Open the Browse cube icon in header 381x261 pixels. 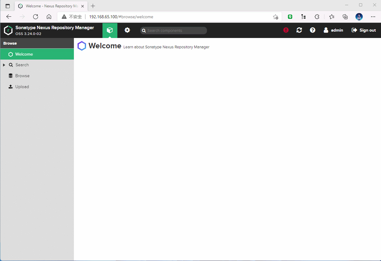pyautogui.click(x=110, y=30)
